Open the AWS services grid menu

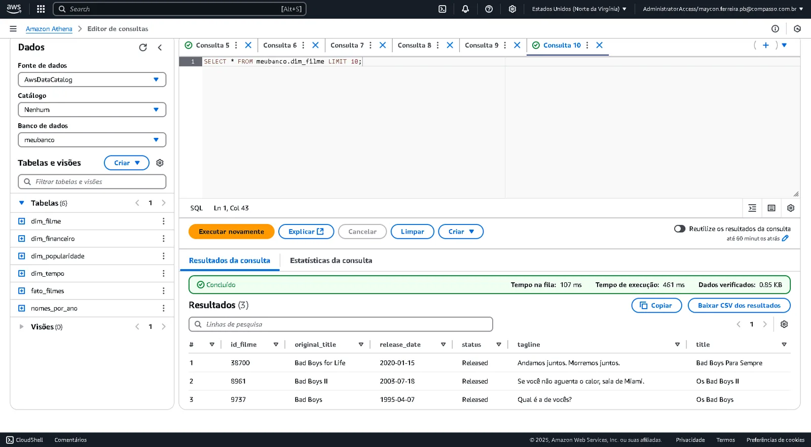[x=41, y=9]
